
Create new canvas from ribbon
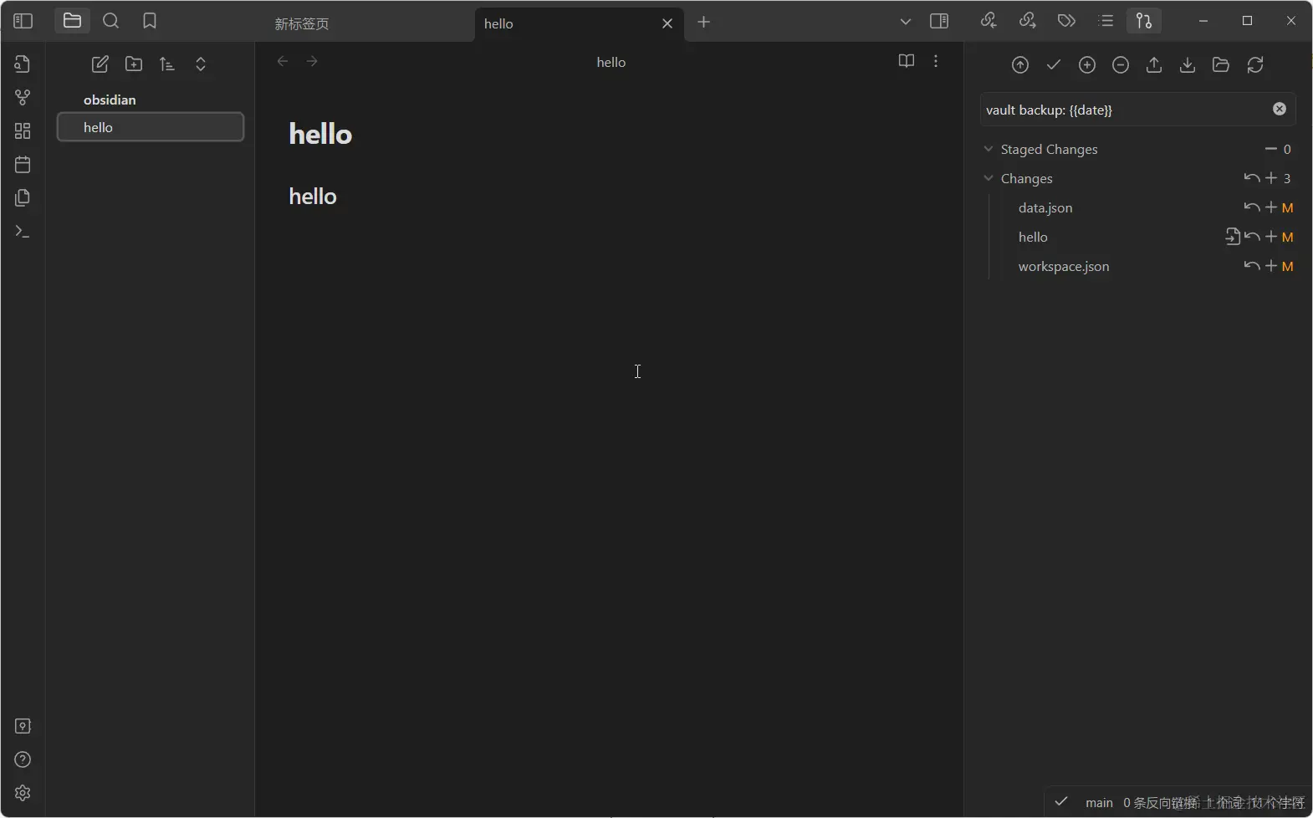(23, 131)
